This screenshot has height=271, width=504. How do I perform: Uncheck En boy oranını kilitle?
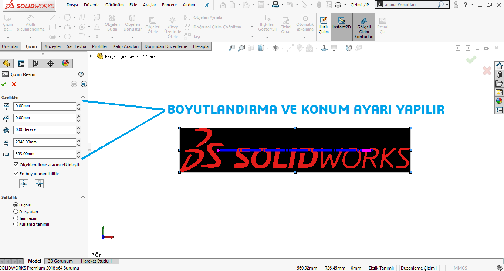[16, 174]
